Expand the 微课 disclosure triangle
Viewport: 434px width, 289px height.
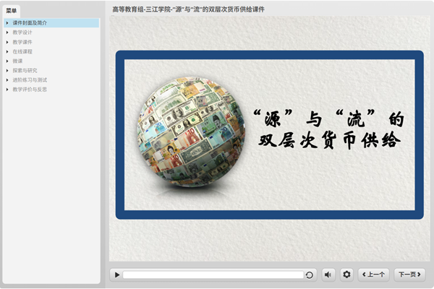pyautogui.click(x=7, y=61)
